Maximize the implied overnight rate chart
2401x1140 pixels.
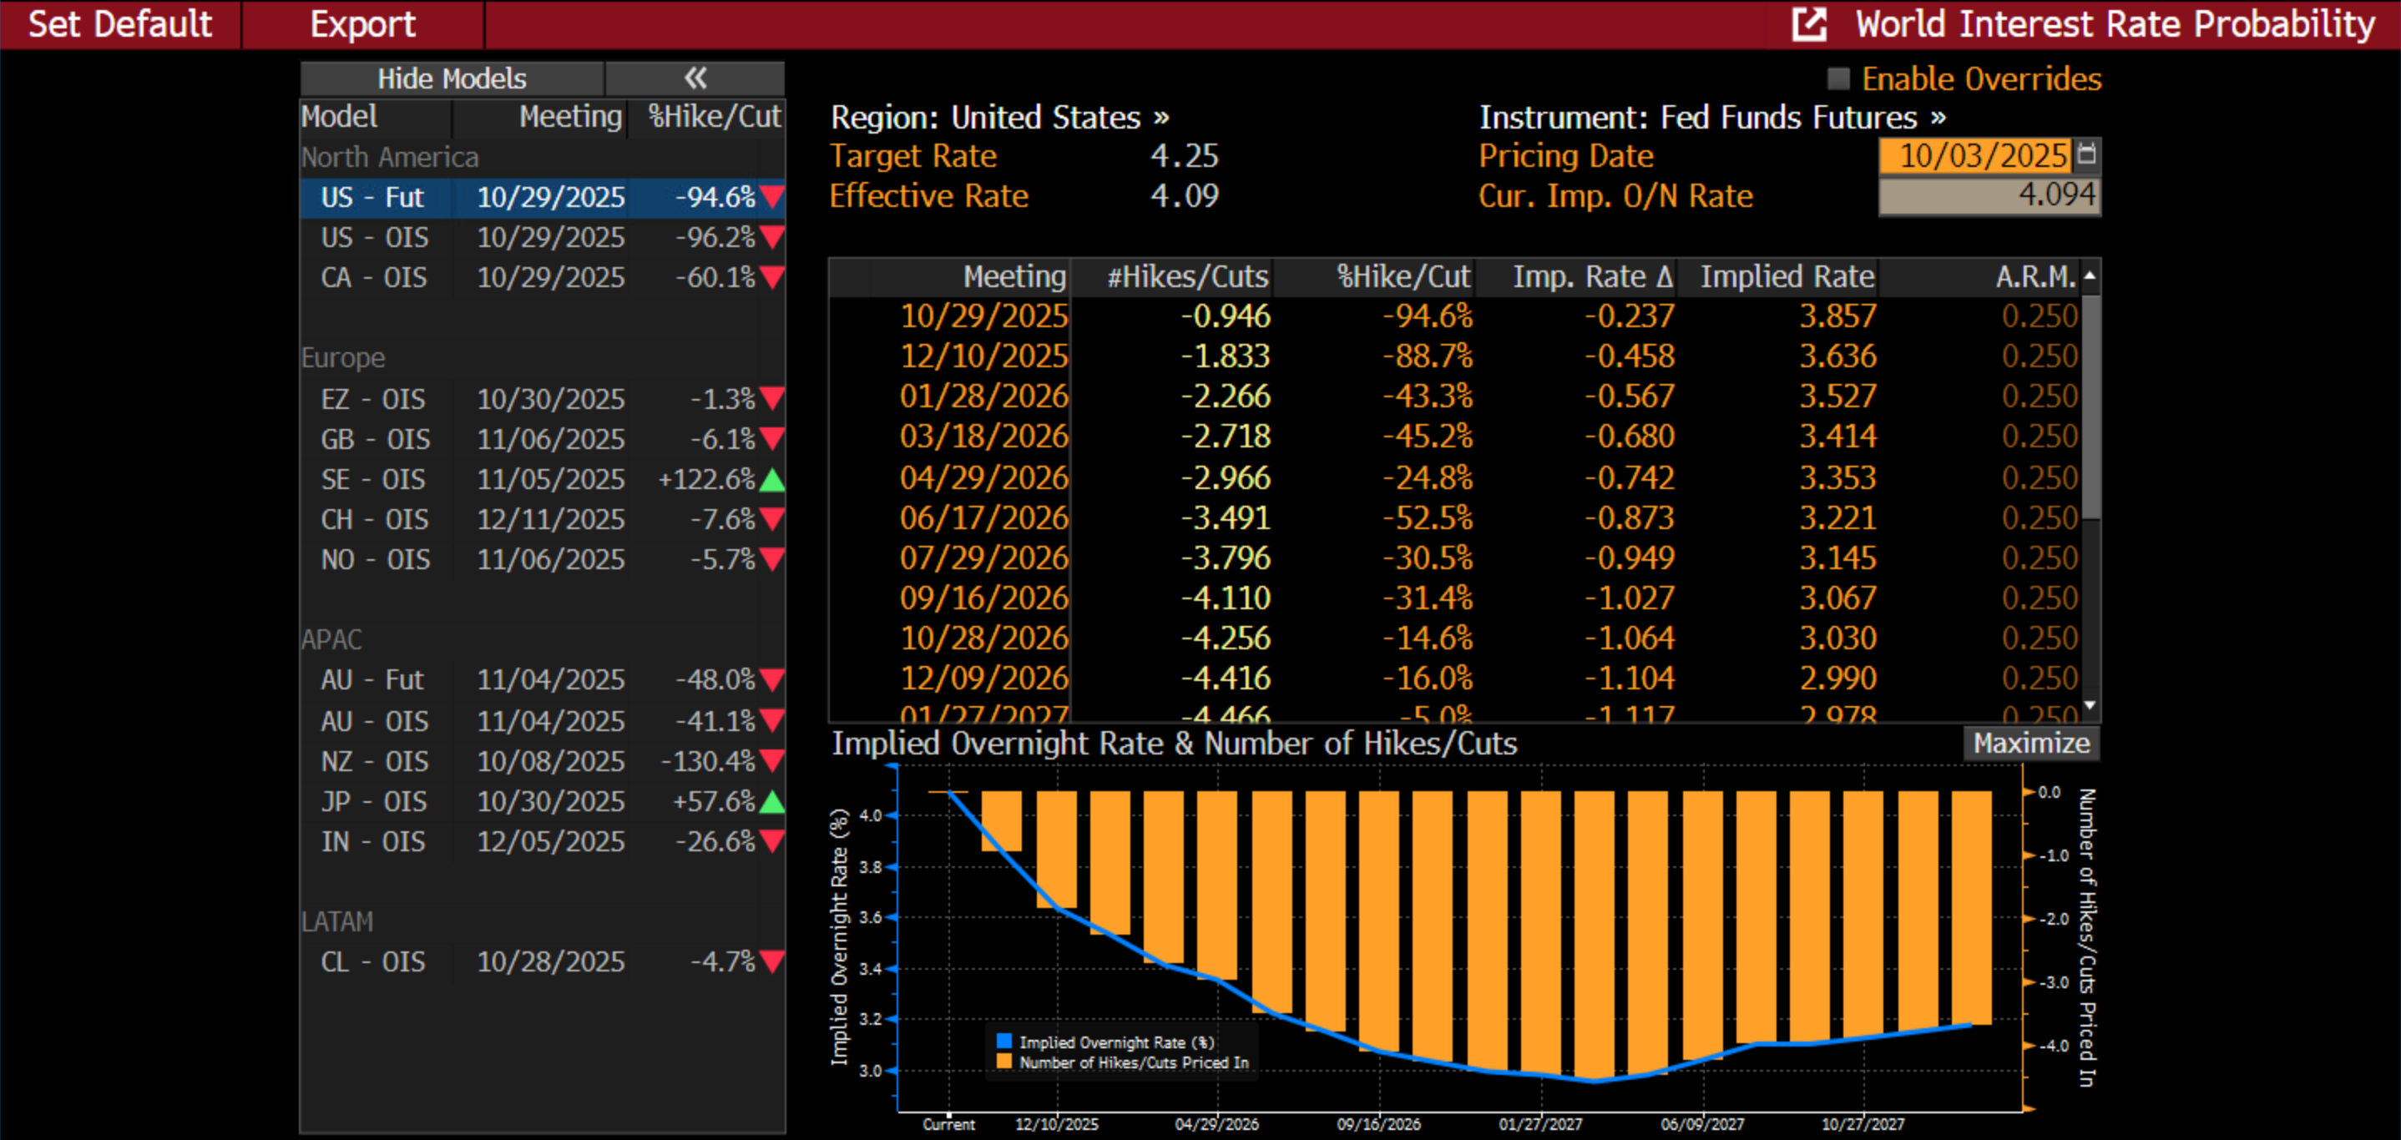point(2031,744)
